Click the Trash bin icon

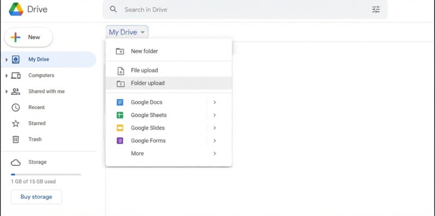coord(16,139)
